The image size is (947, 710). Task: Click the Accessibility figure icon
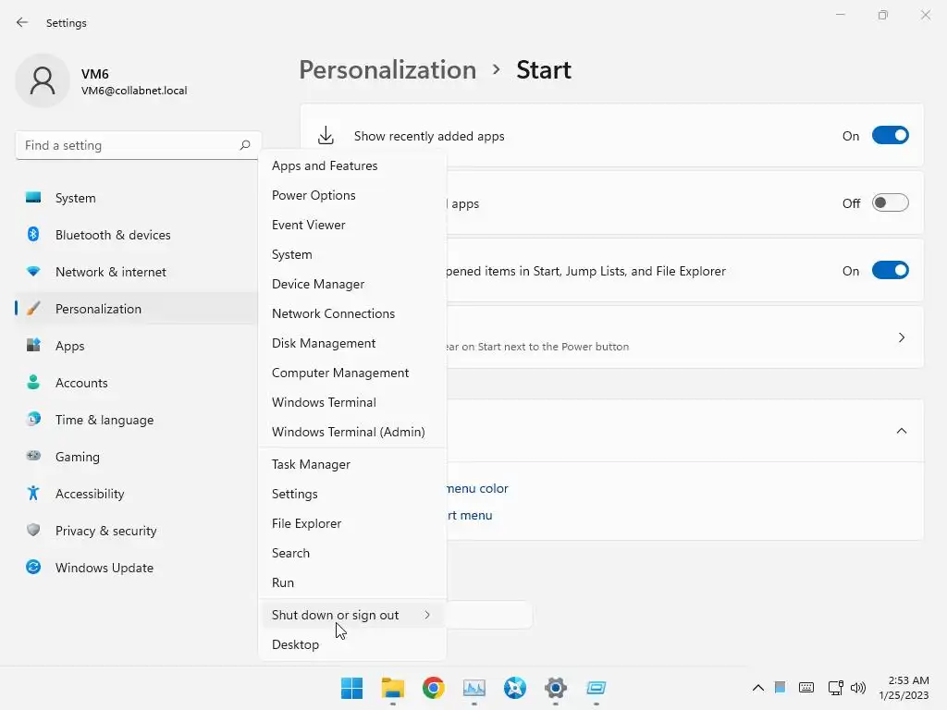tap(33, 494)
